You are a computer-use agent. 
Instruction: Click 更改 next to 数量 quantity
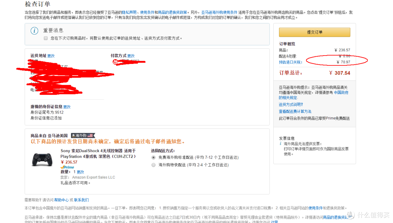pos(80,172)
